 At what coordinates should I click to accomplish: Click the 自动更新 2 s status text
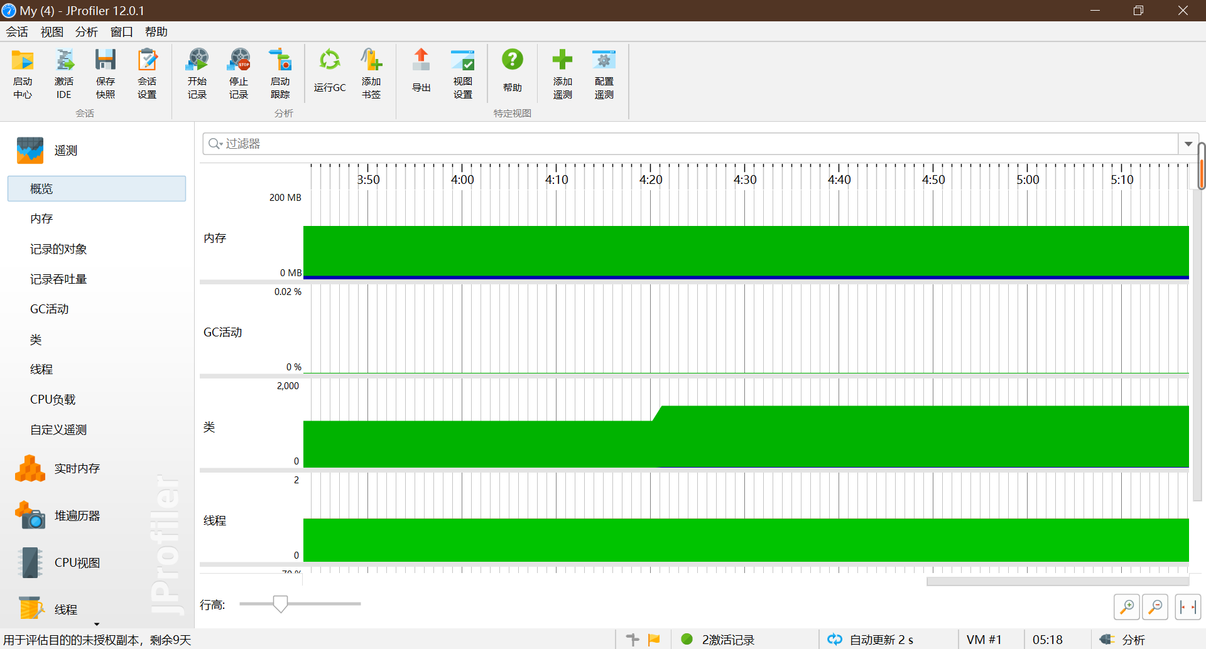[x=881, y=640]
